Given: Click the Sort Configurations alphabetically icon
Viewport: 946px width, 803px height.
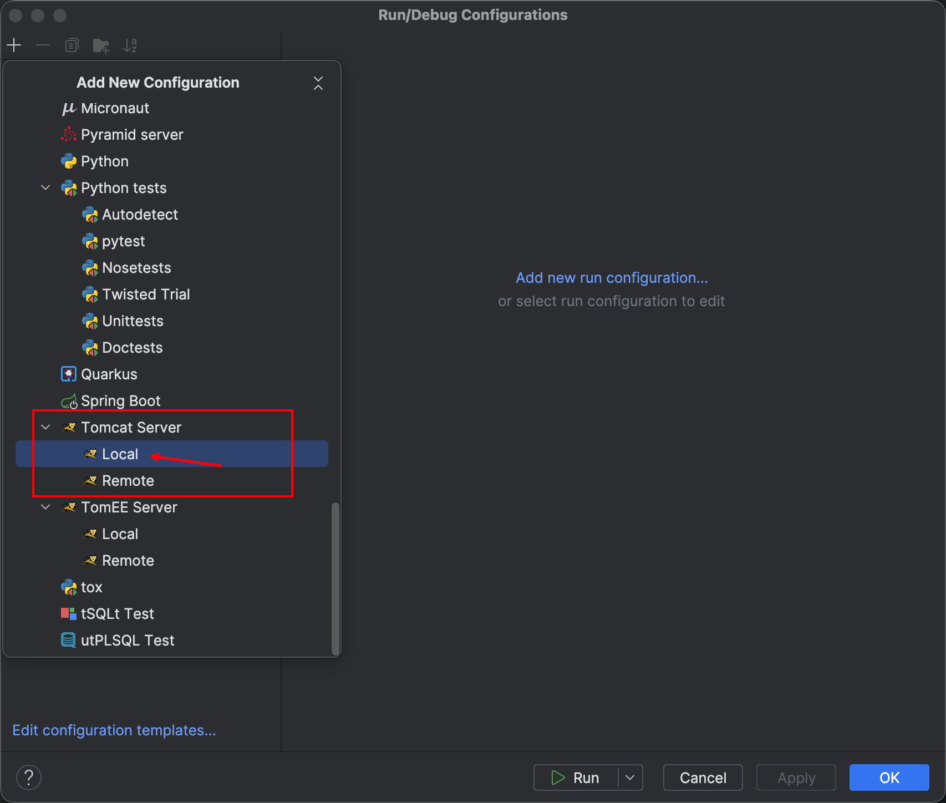Looking at the screenshot, I should [x=130, y=45].
